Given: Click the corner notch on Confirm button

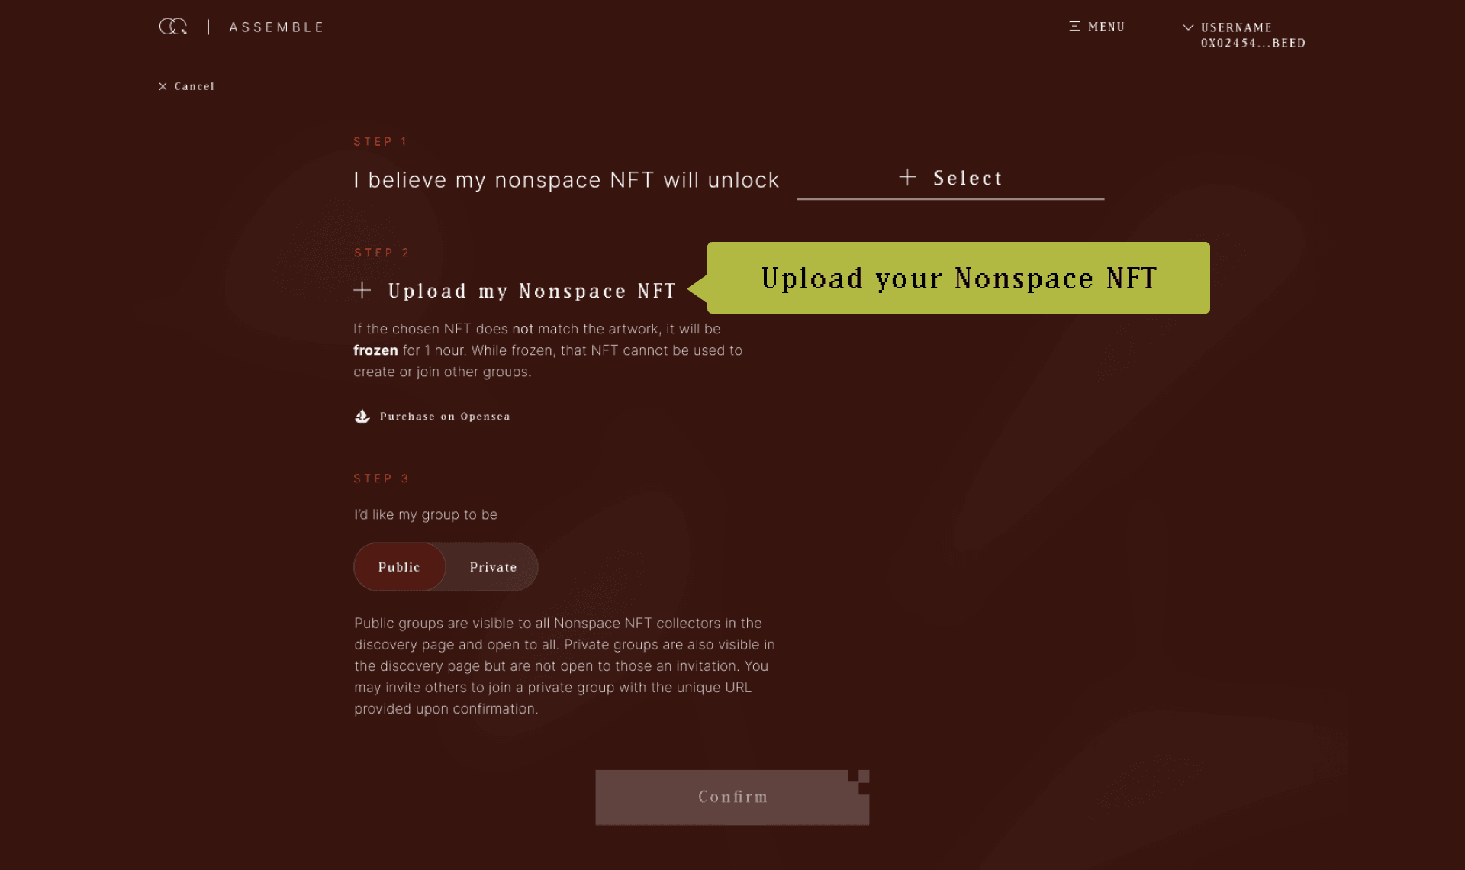Looking at the screenshot, I should tap(859, 781).
